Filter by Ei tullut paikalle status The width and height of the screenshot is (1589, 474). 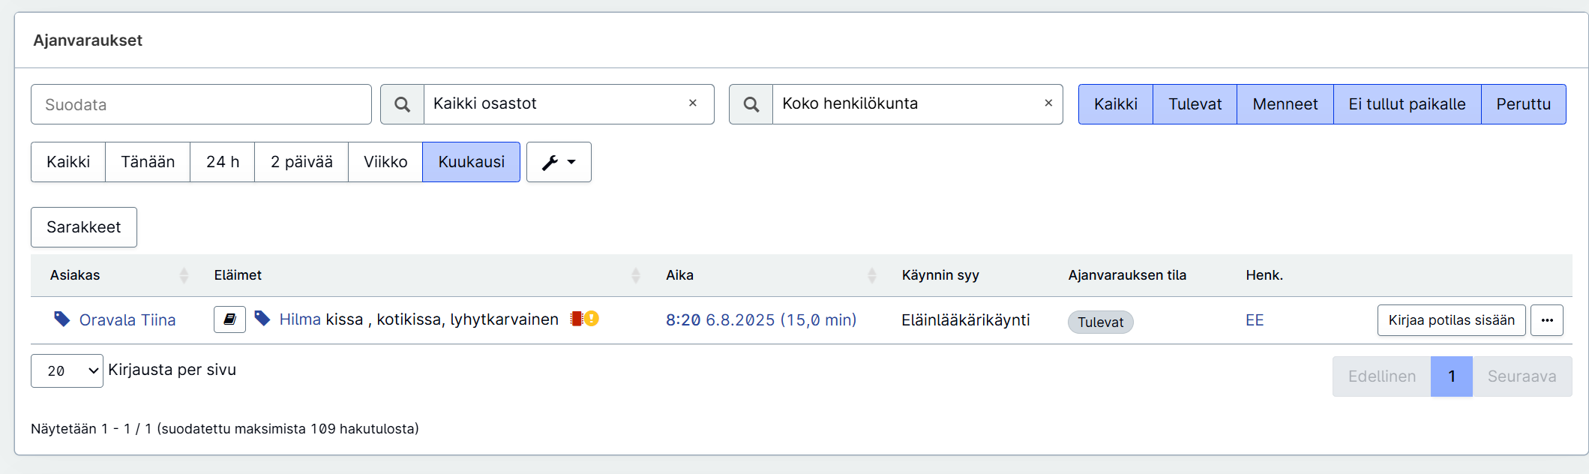1408,104
